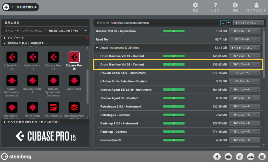Click the save path input field

coord(165,23)
